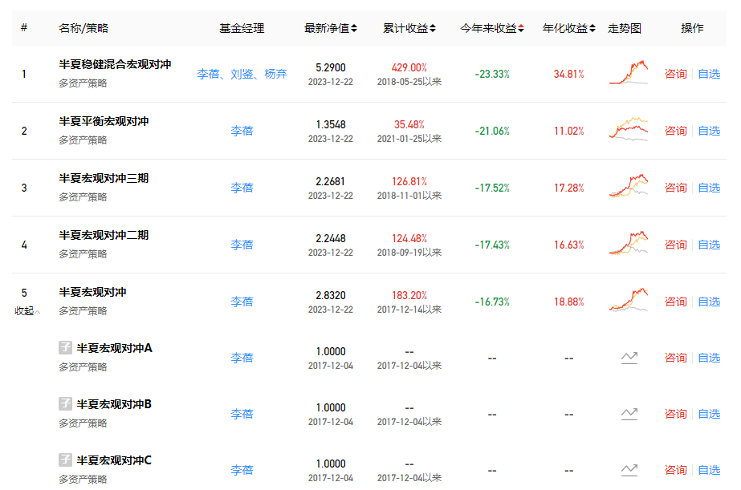Click chart icon for 半夏宏观对冲B
The height and width of the screenshot is (490, 741).
click(629, 414)
